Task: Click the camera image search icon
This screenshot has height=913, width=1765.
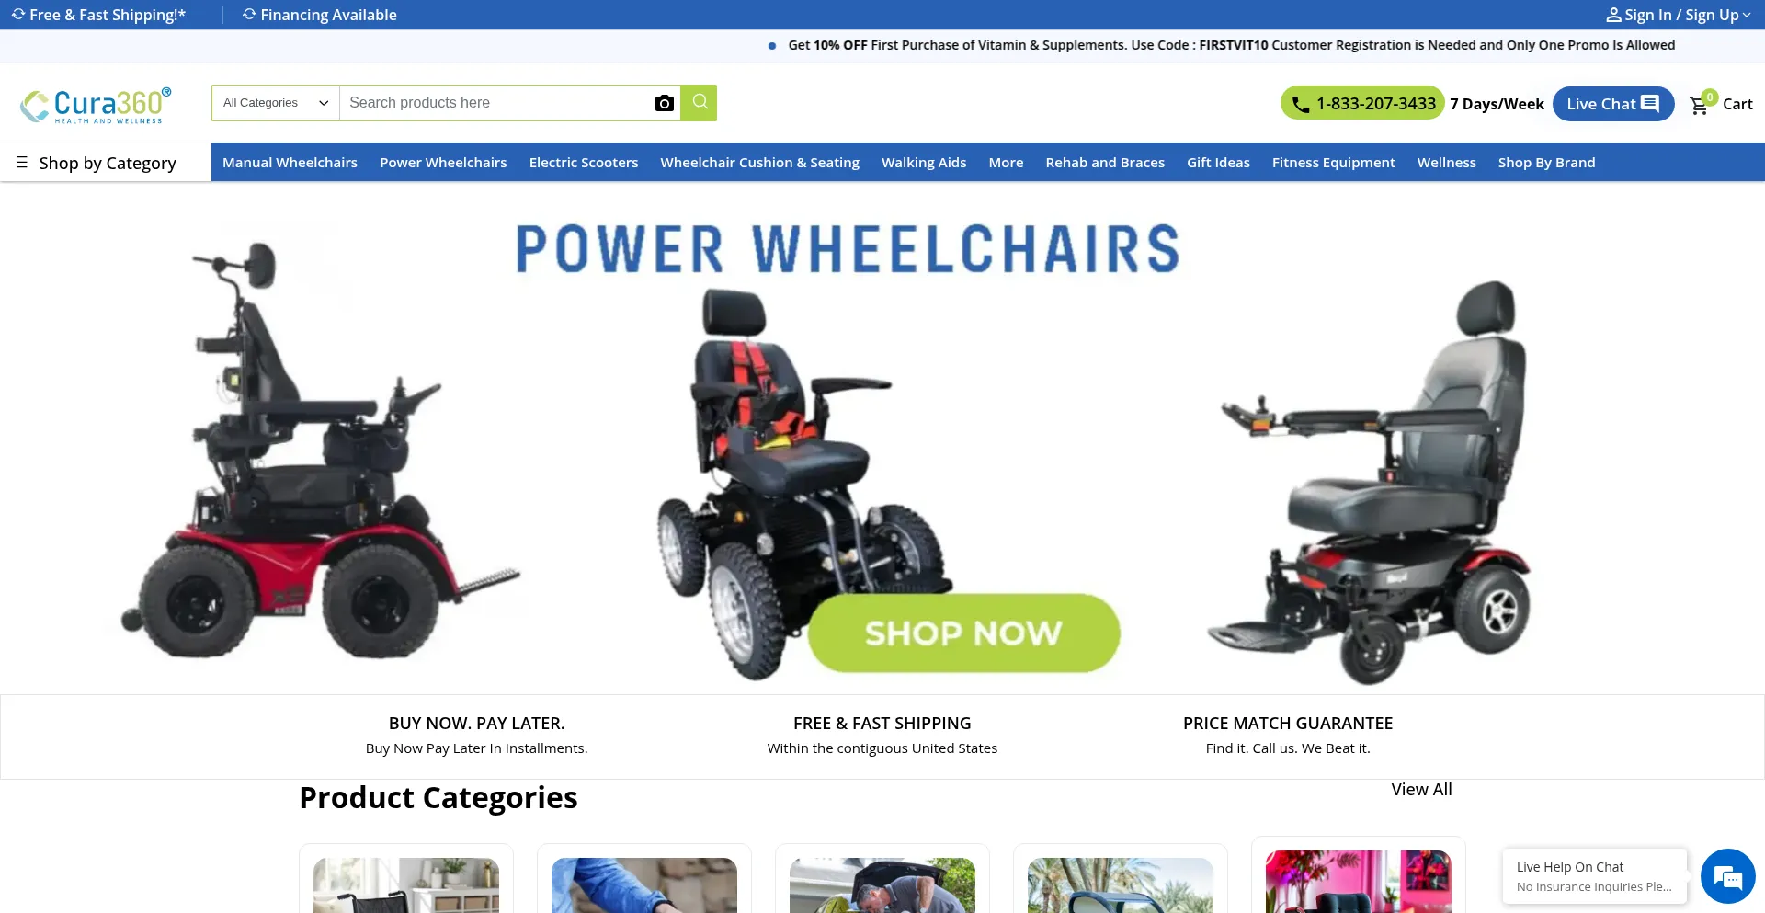Action: [x=664, y=103]
